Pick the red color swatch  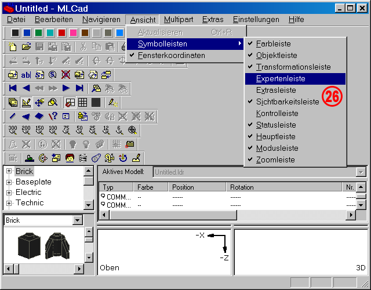pos(62,32)
